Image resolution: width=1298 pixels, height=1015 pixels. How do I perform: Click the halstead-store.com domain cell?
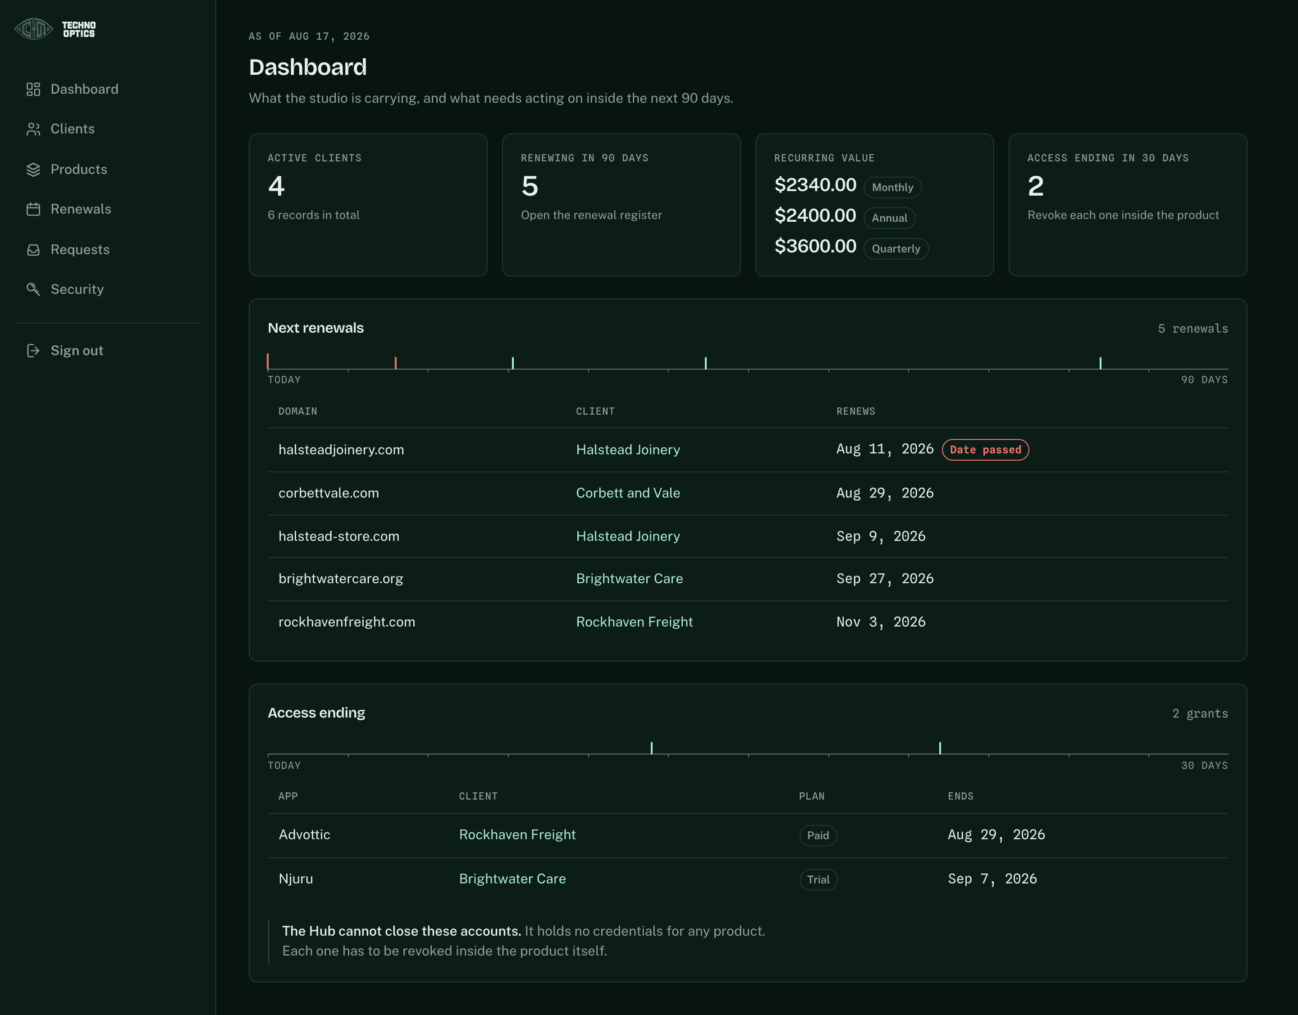(x=339, y=536)
